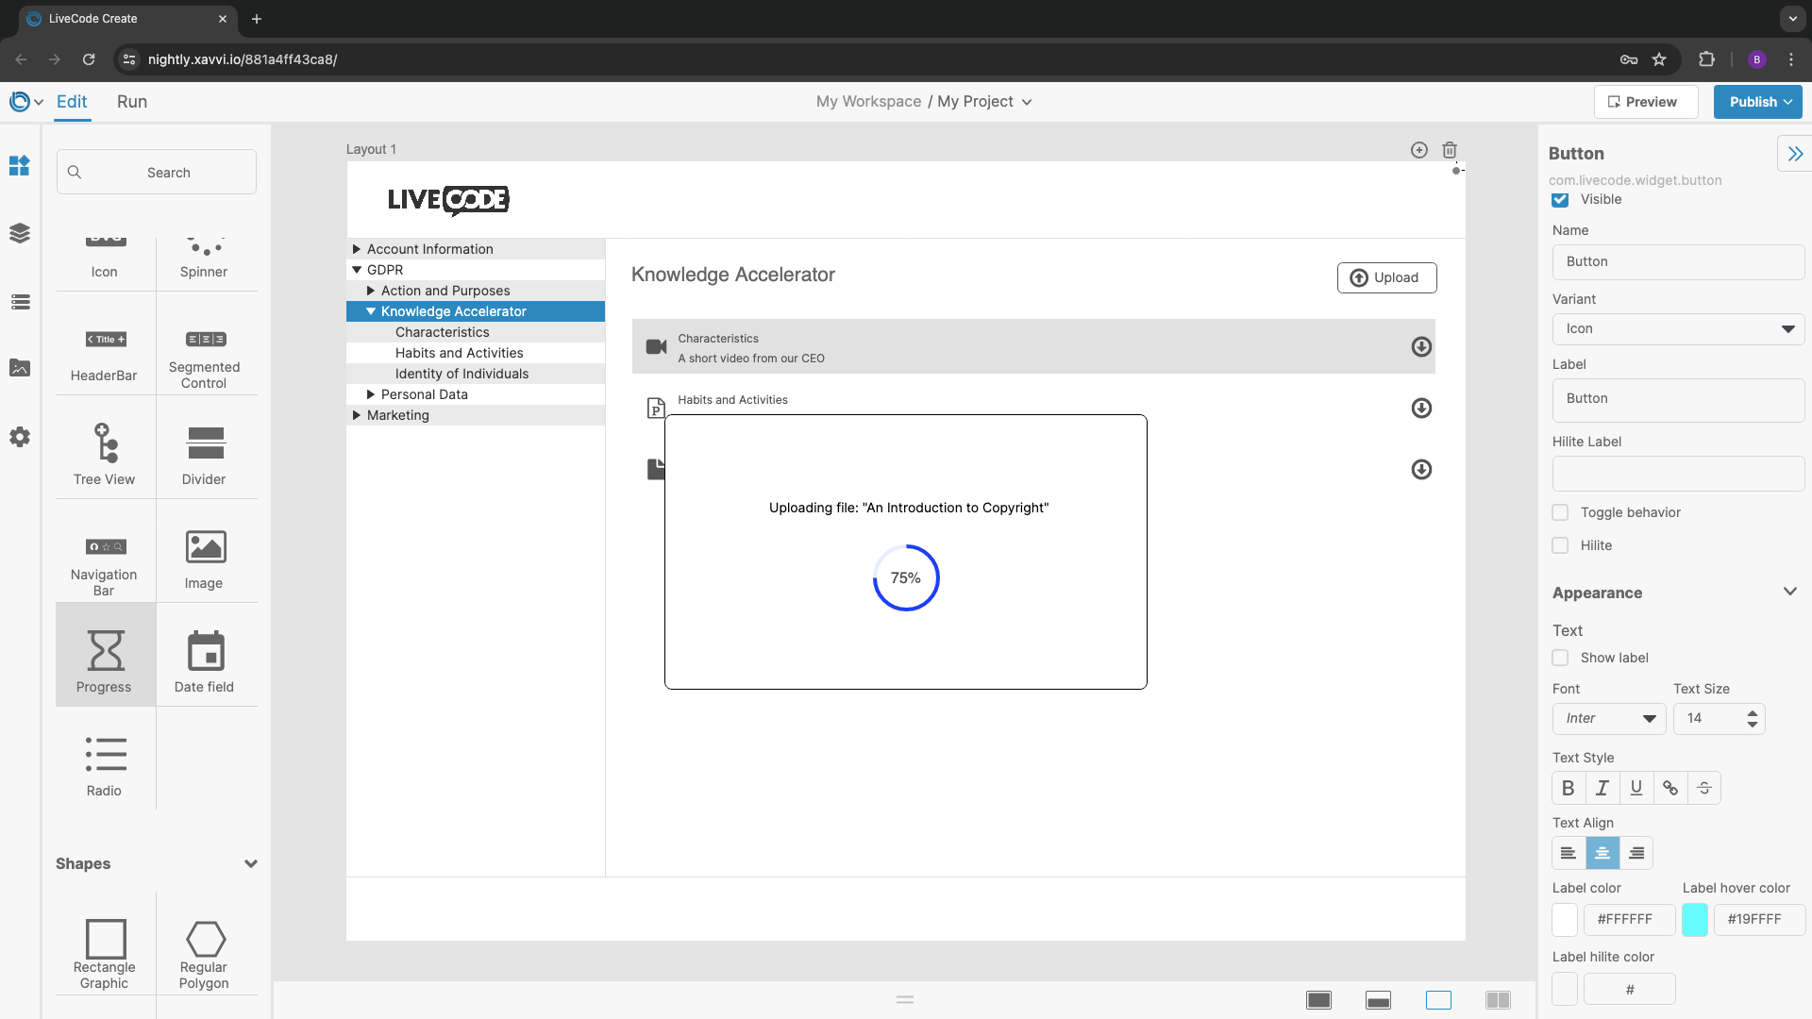Select the Tree View widget icon
1812x1019 pixels.
[105, 443]
